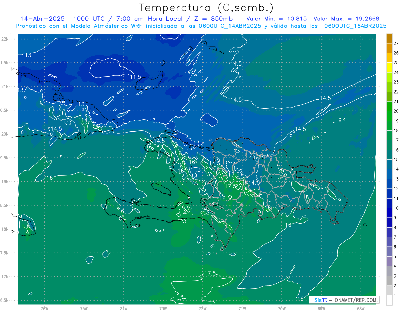Click '7:00 am Hora Local' text

(x=149, y=19)
